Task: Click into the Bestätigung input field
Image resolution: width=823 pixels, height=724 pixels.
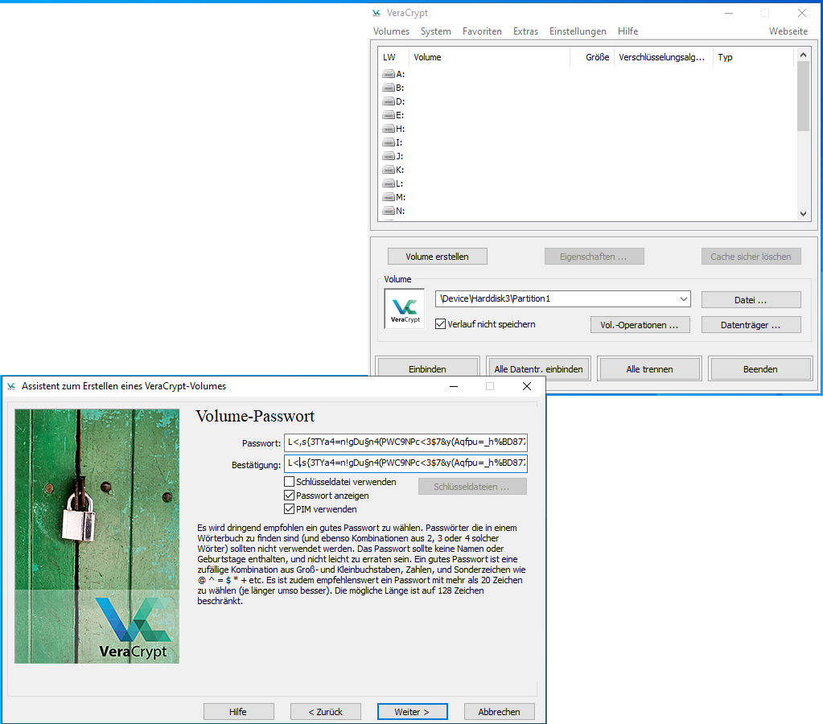Action: [x=405, y=463]
